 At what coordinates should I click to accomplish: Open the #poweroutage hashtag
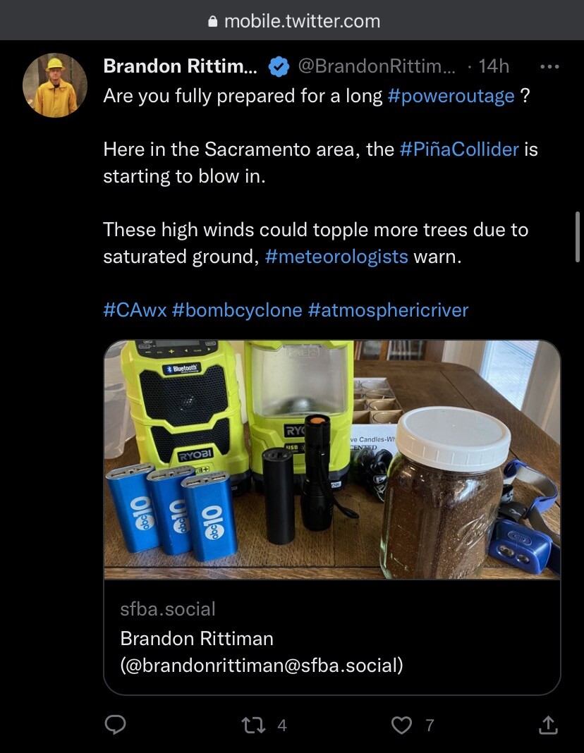(451, 96)
